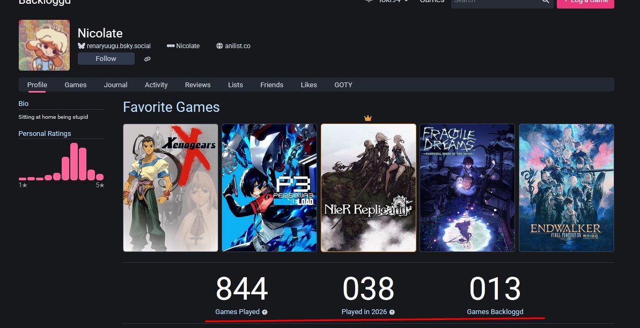Open the Played in 2026 link
This screenshot has width=640, height=328.
(364, 312)
